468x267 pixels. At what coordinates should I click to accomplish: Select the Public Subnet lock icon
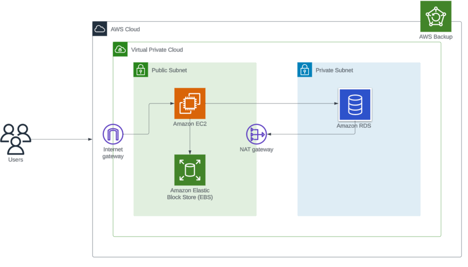pyautogui.click(x=141, y=70)
